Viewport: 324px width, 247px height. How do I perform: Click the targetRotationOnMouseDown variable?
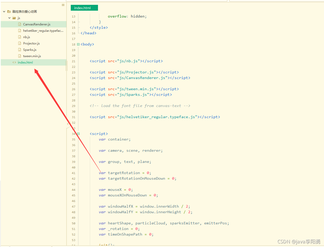(x=136, y=178)
